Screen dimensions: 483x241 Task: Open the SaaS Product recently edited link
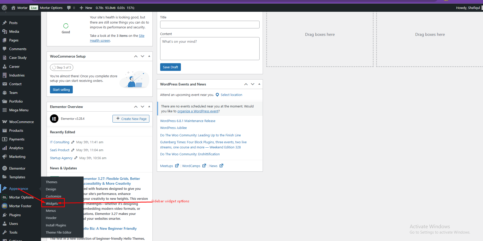click(60, 150)
